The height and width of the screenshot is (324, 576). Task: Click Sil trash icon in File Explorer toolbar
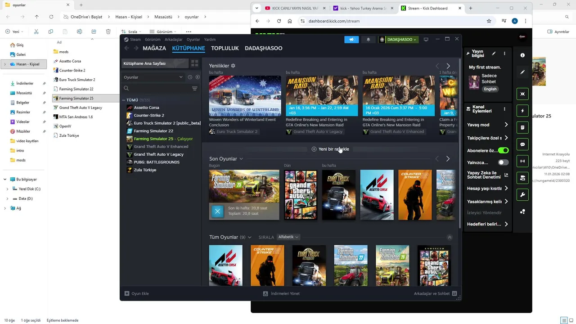tap(108, 31)
